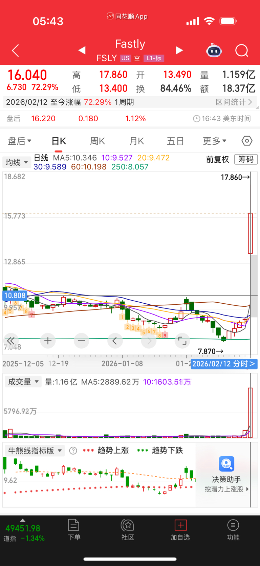The image size is (260, 566).
Task: Tap the latest red candlestick on chart
Action: pos(250,233)
